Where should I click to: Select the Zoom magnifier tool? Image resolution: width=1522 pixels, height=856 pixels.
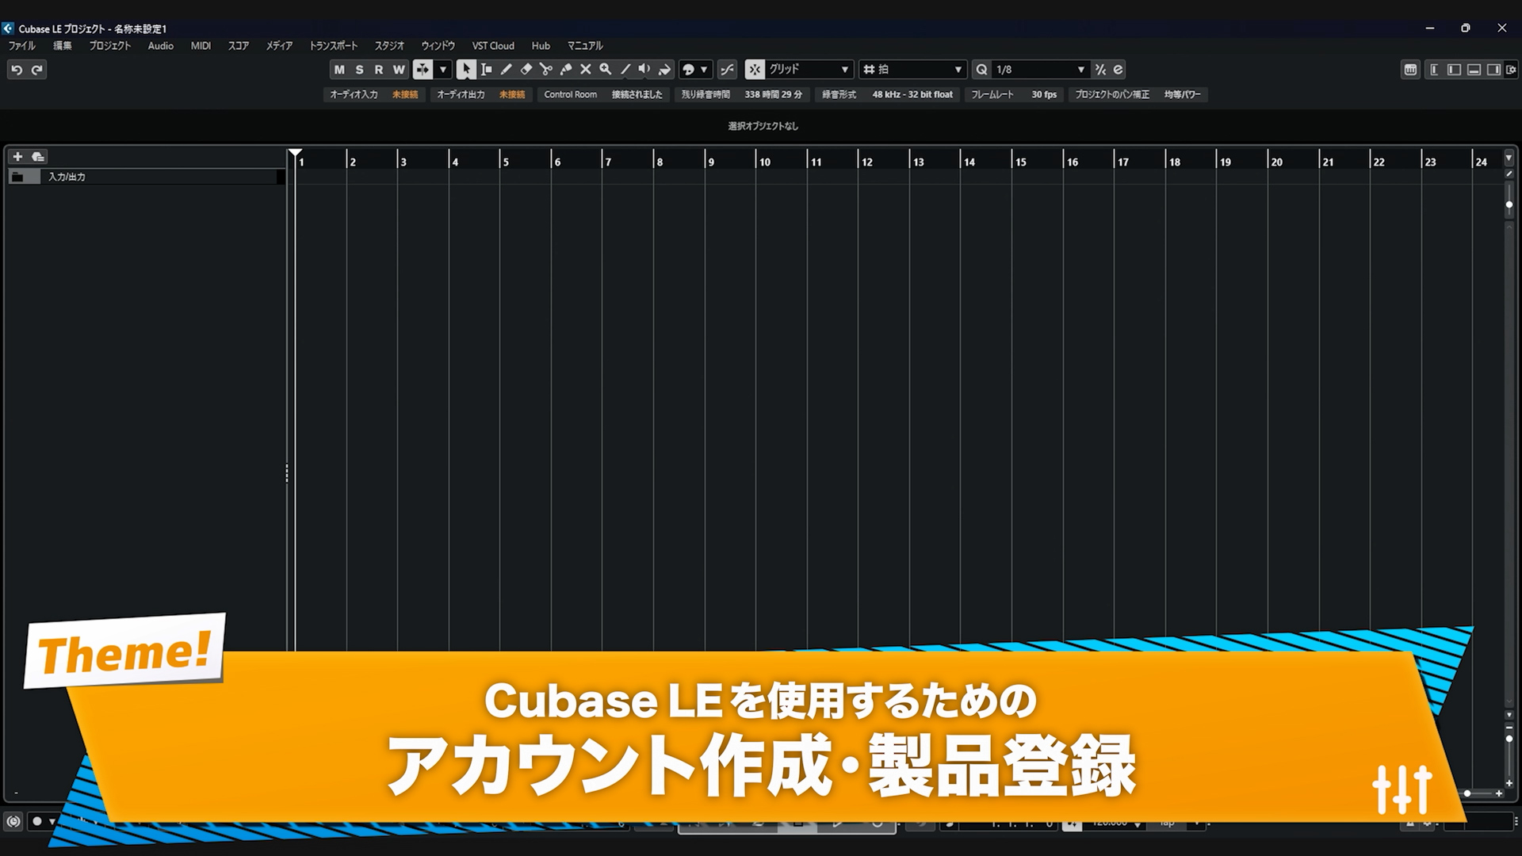pos(605,70)
